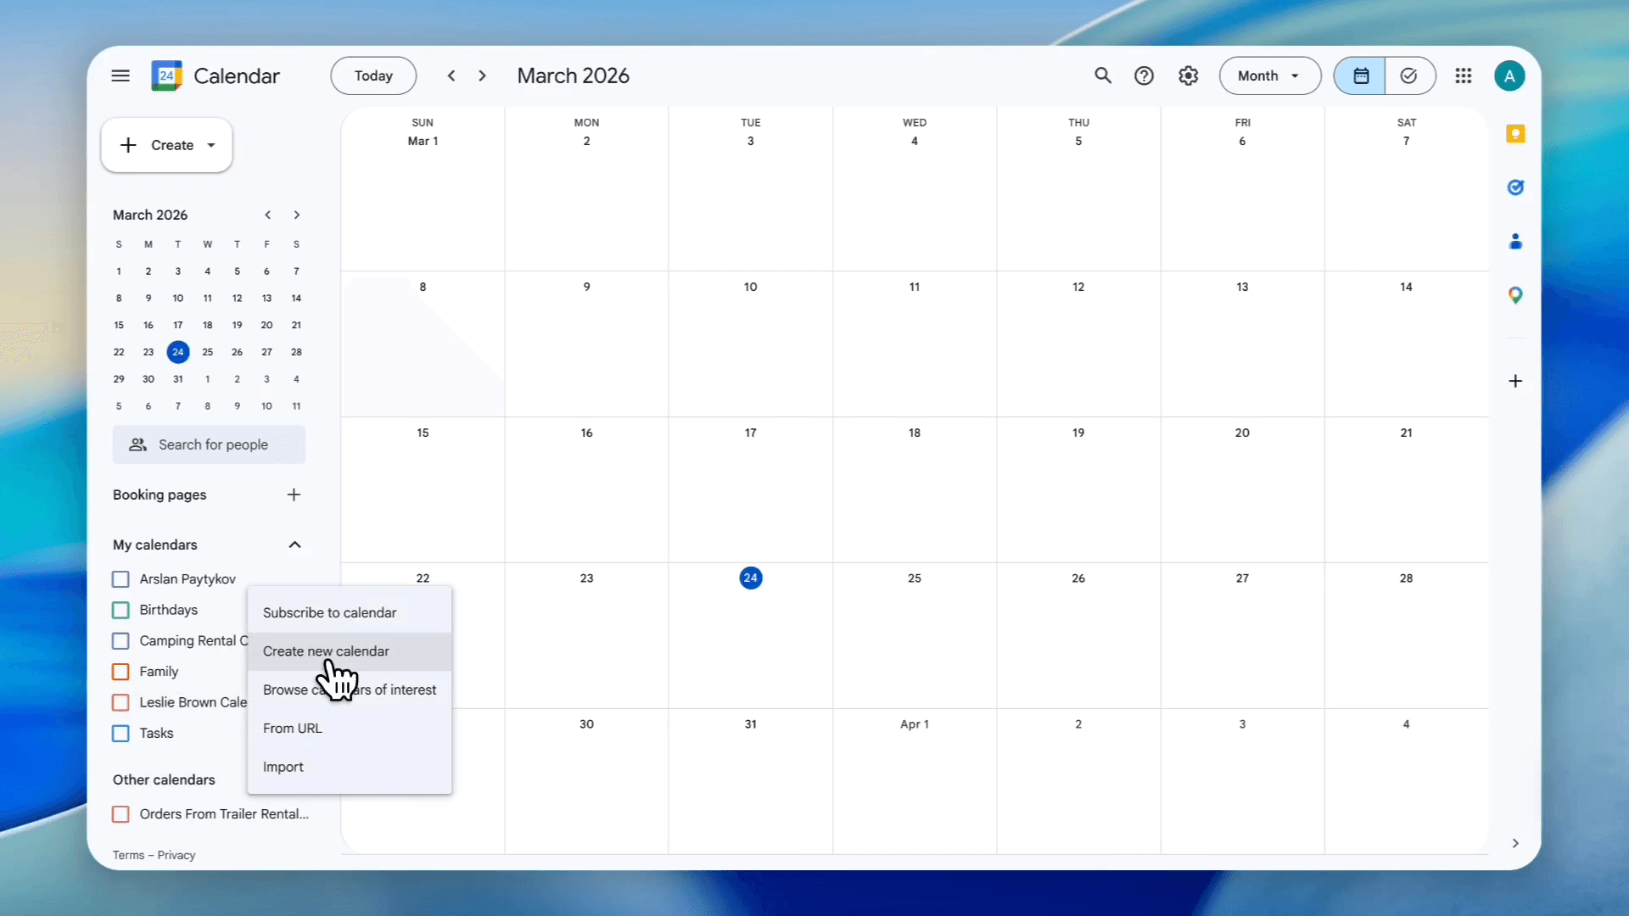Click the Today button

click(x=373, y=76)
